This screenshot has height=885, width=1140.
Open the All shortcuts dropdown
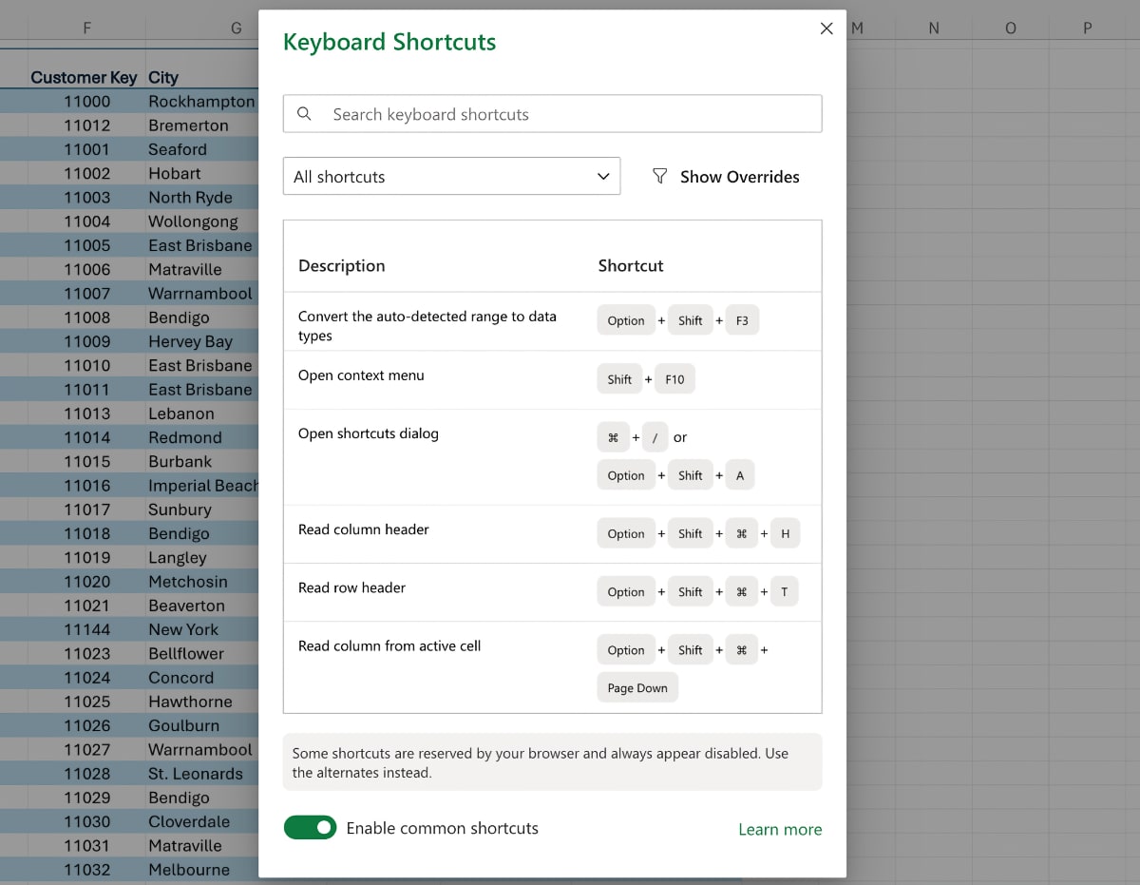(451, 176)
